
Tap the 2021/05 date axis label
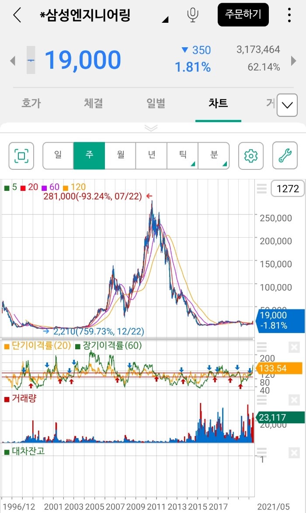point(274,507)
